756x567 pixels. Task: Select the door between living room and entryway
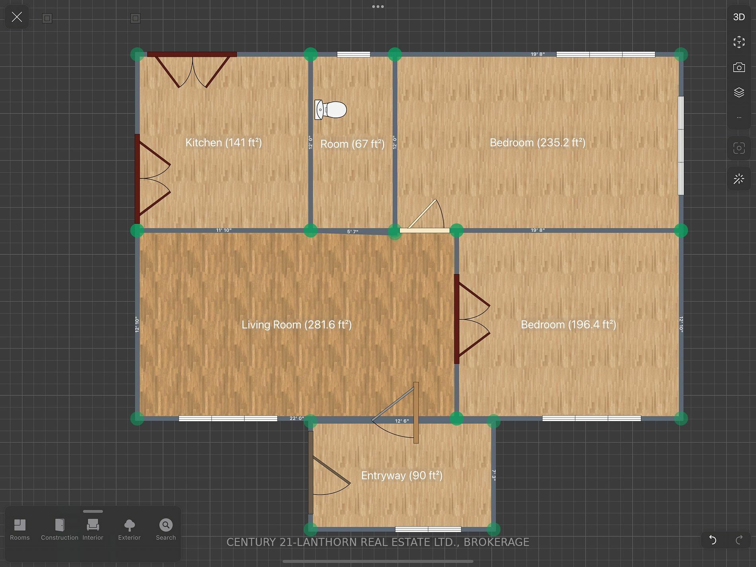[395, 412]
